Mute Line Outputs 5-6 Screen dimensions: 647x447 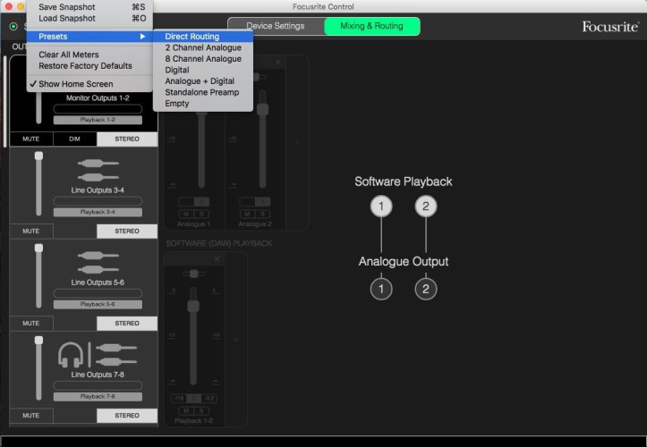(31, 324)
